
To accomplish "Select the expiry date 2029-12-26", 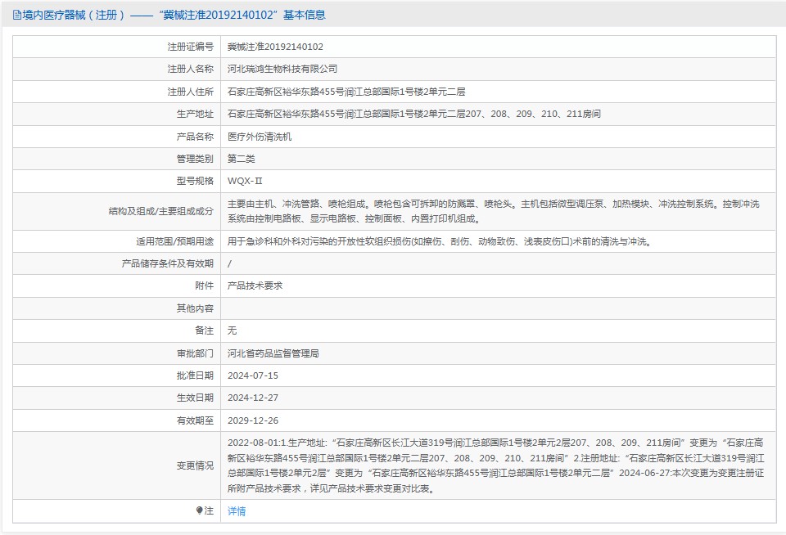I will 253,420.
